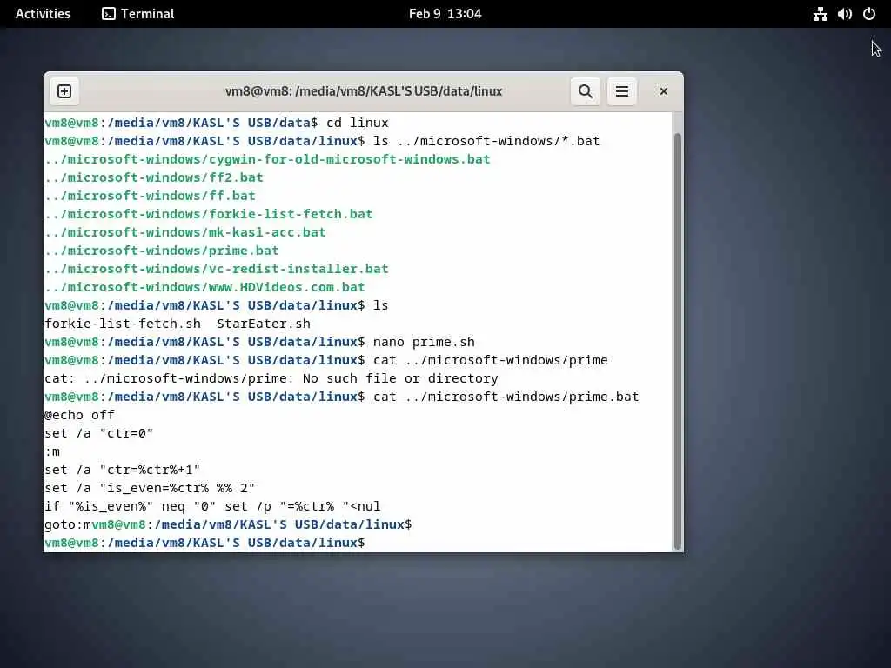Click the 'set /a "ctr=0"' line
Screen dimensions: 891x668
click(x=99, y=433)
